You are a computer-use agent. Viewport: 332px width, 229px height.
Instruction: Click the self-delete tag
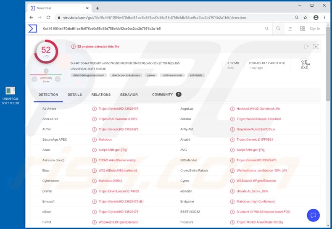(196, 75)
